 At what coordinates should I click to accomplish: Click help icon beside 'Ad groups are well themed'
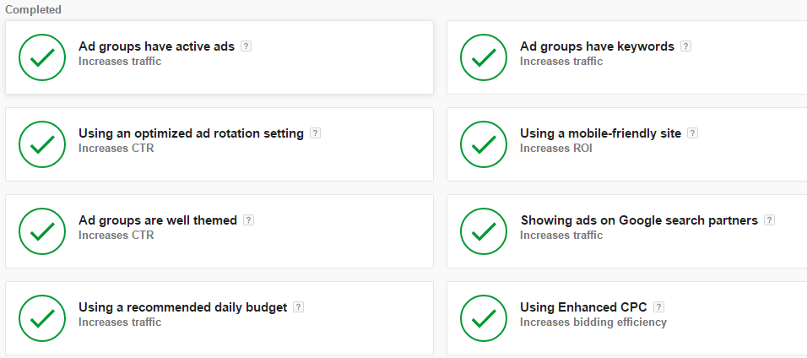[x=248, y=220]
